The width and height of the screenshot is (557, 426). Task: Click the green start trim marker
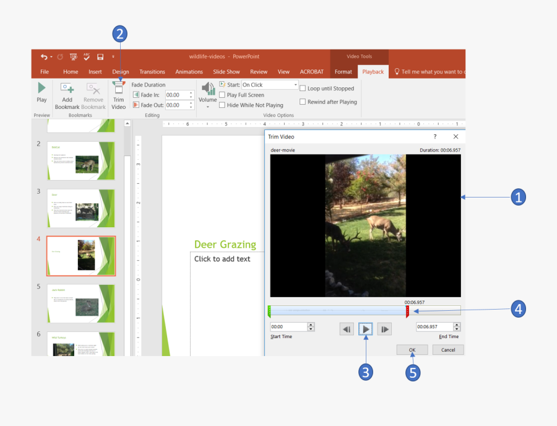point(269,311)
